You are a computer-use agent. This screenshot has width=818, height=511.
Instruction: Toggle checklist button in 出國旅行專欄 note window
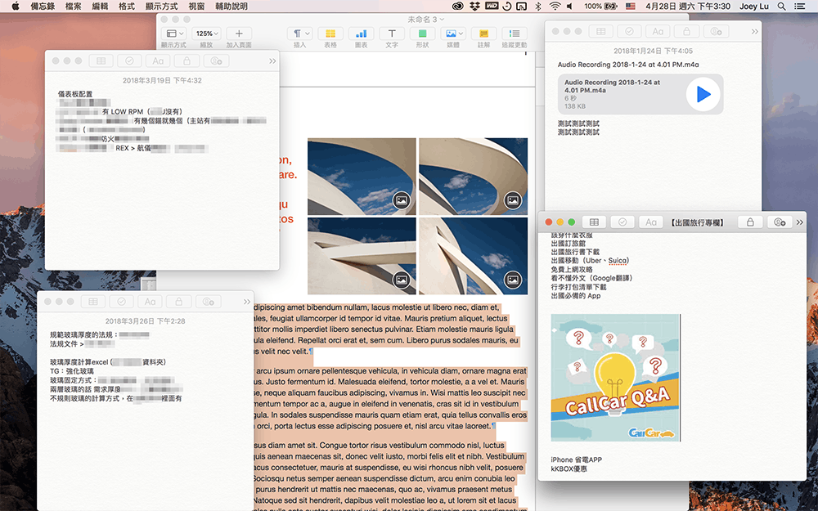tap(622, 222)
